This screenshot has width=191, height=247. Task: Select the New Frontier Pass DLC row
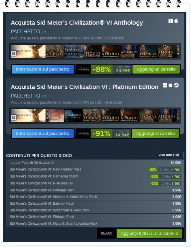click(95, 170)
